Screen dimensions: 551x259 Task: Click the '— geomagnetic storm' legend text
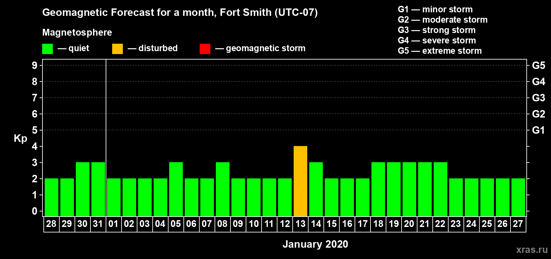pyautogui.click(x=260, y=49)
